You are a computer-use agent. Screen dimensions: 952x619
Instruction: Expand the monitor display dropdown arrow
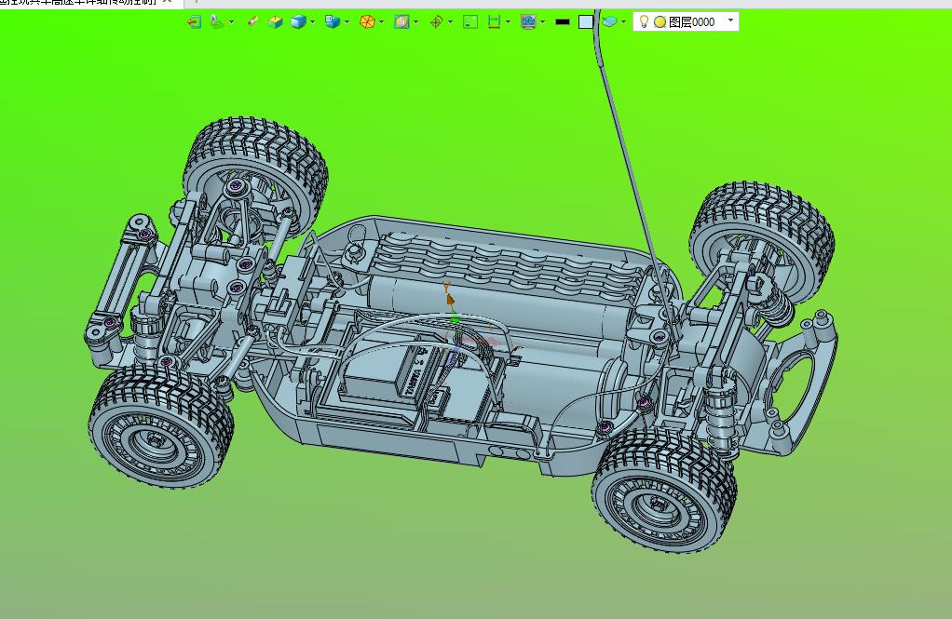542,21
